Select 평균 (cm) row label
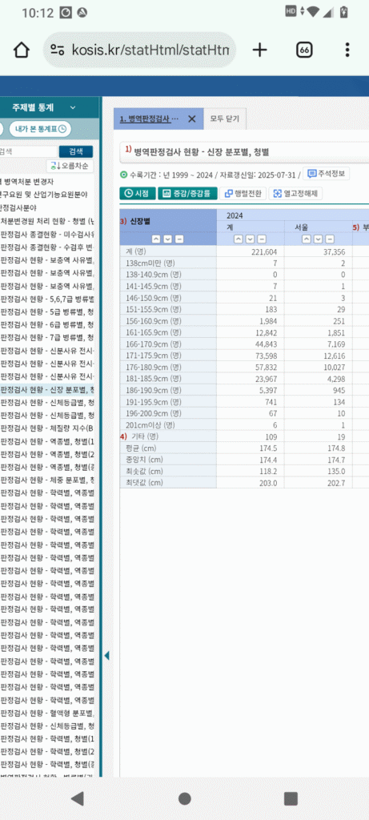The height and width of the screenshot is (820, 369). (141, 448)
